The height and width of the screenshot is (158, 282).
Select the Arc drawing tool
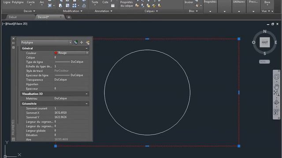pyautogui.click(x=42, y=2)
